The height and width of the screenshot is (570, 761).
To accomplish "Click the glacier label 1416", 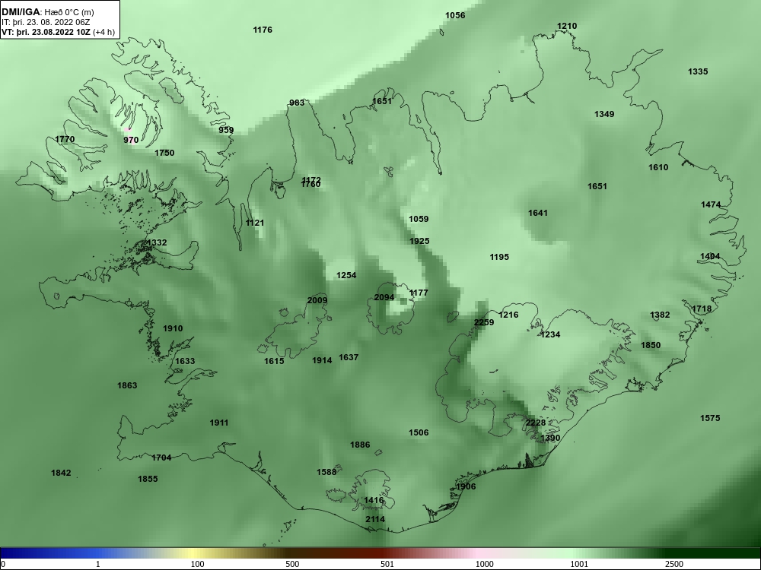I will 374,500.
